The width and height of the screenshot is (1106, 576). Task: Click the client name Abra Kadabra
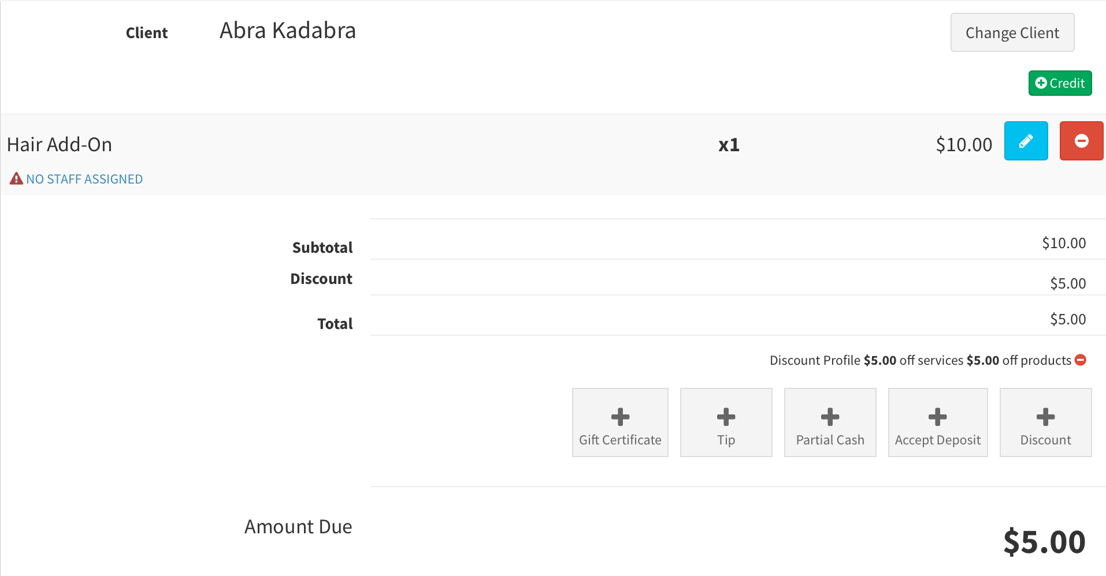(x=288, y=31)
